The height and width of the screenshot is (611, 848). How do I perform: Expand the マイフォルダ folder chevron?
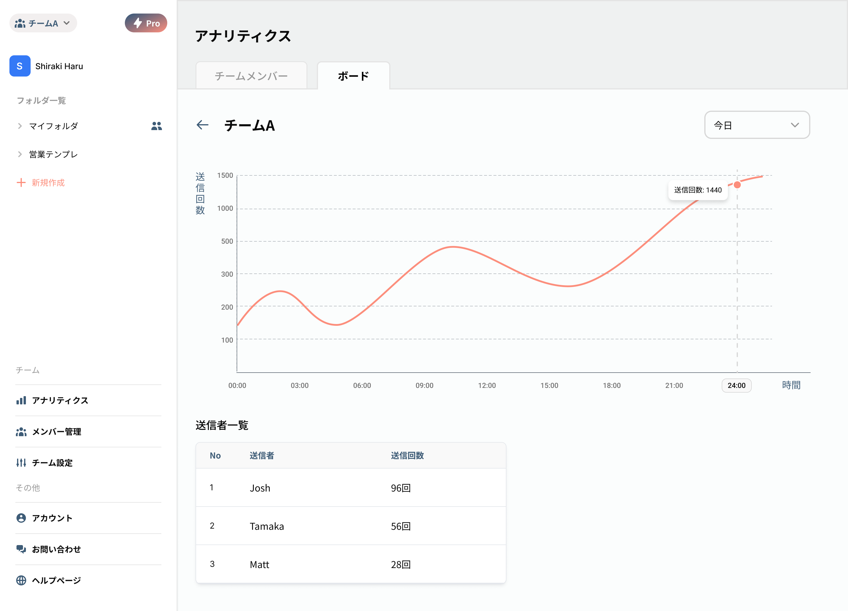[20, 126]
